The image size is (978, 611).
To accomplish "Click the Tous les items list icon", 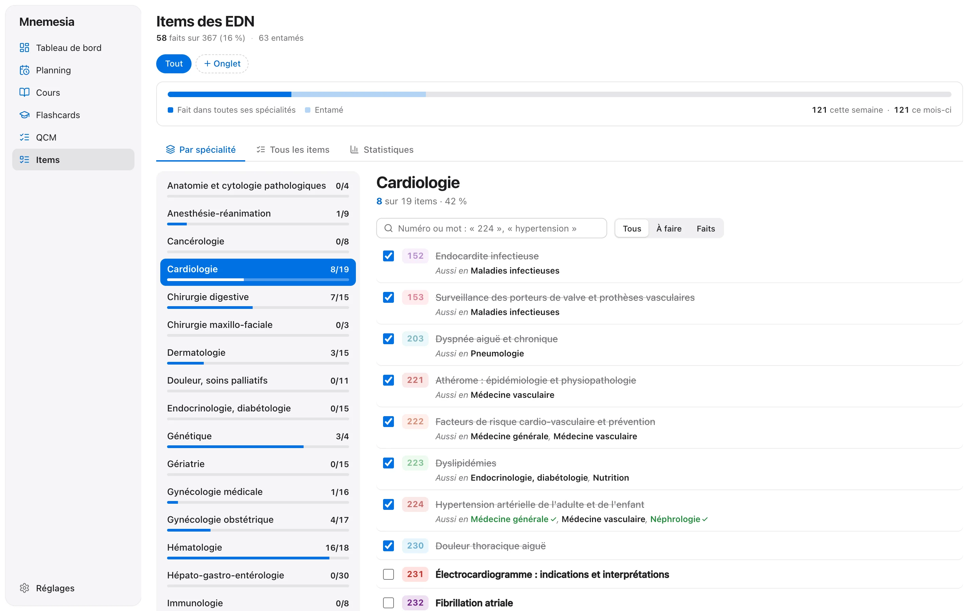I will pos(261,149).
